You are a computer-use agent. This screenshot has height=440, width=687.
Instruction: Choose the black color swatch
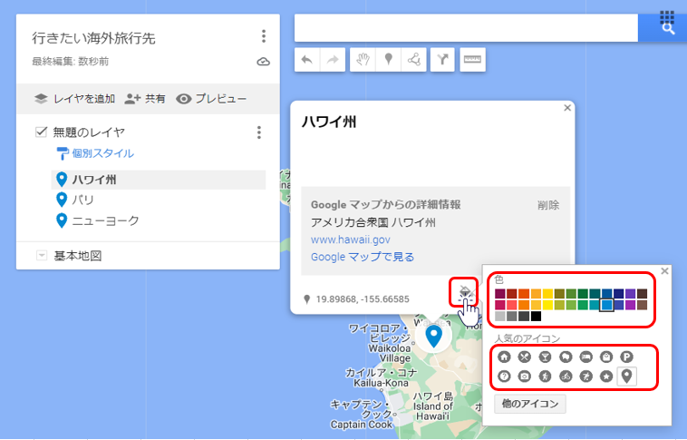pyautogui.click(x=536, y=317)
